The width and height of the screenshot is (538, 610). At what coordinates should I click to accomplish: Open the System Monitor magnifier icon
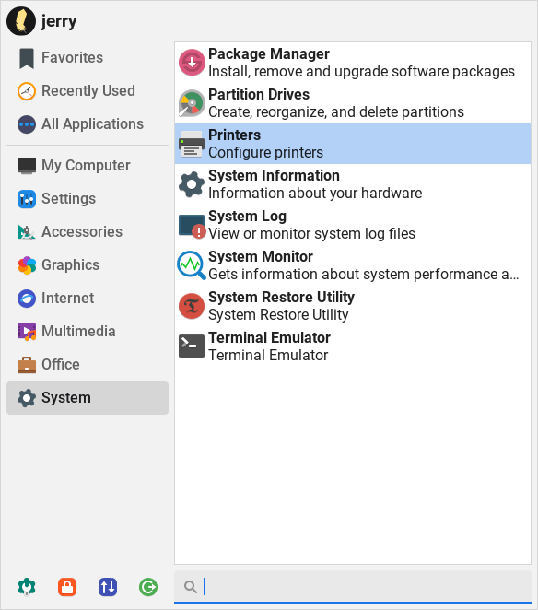[x=192, y=265]
